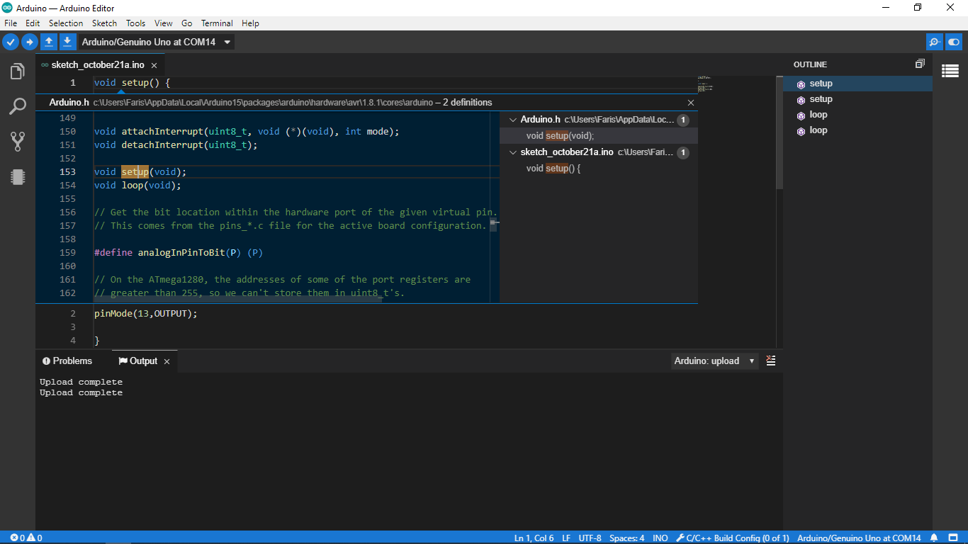Close the sketch_october21a.ino tab
This screenshot has height=544, width=968.
(x=154, y=65)
